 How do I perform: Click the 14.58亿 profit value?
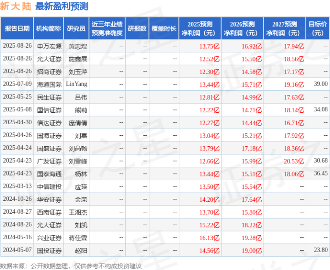pyautogui.click(x=252, y=72)
